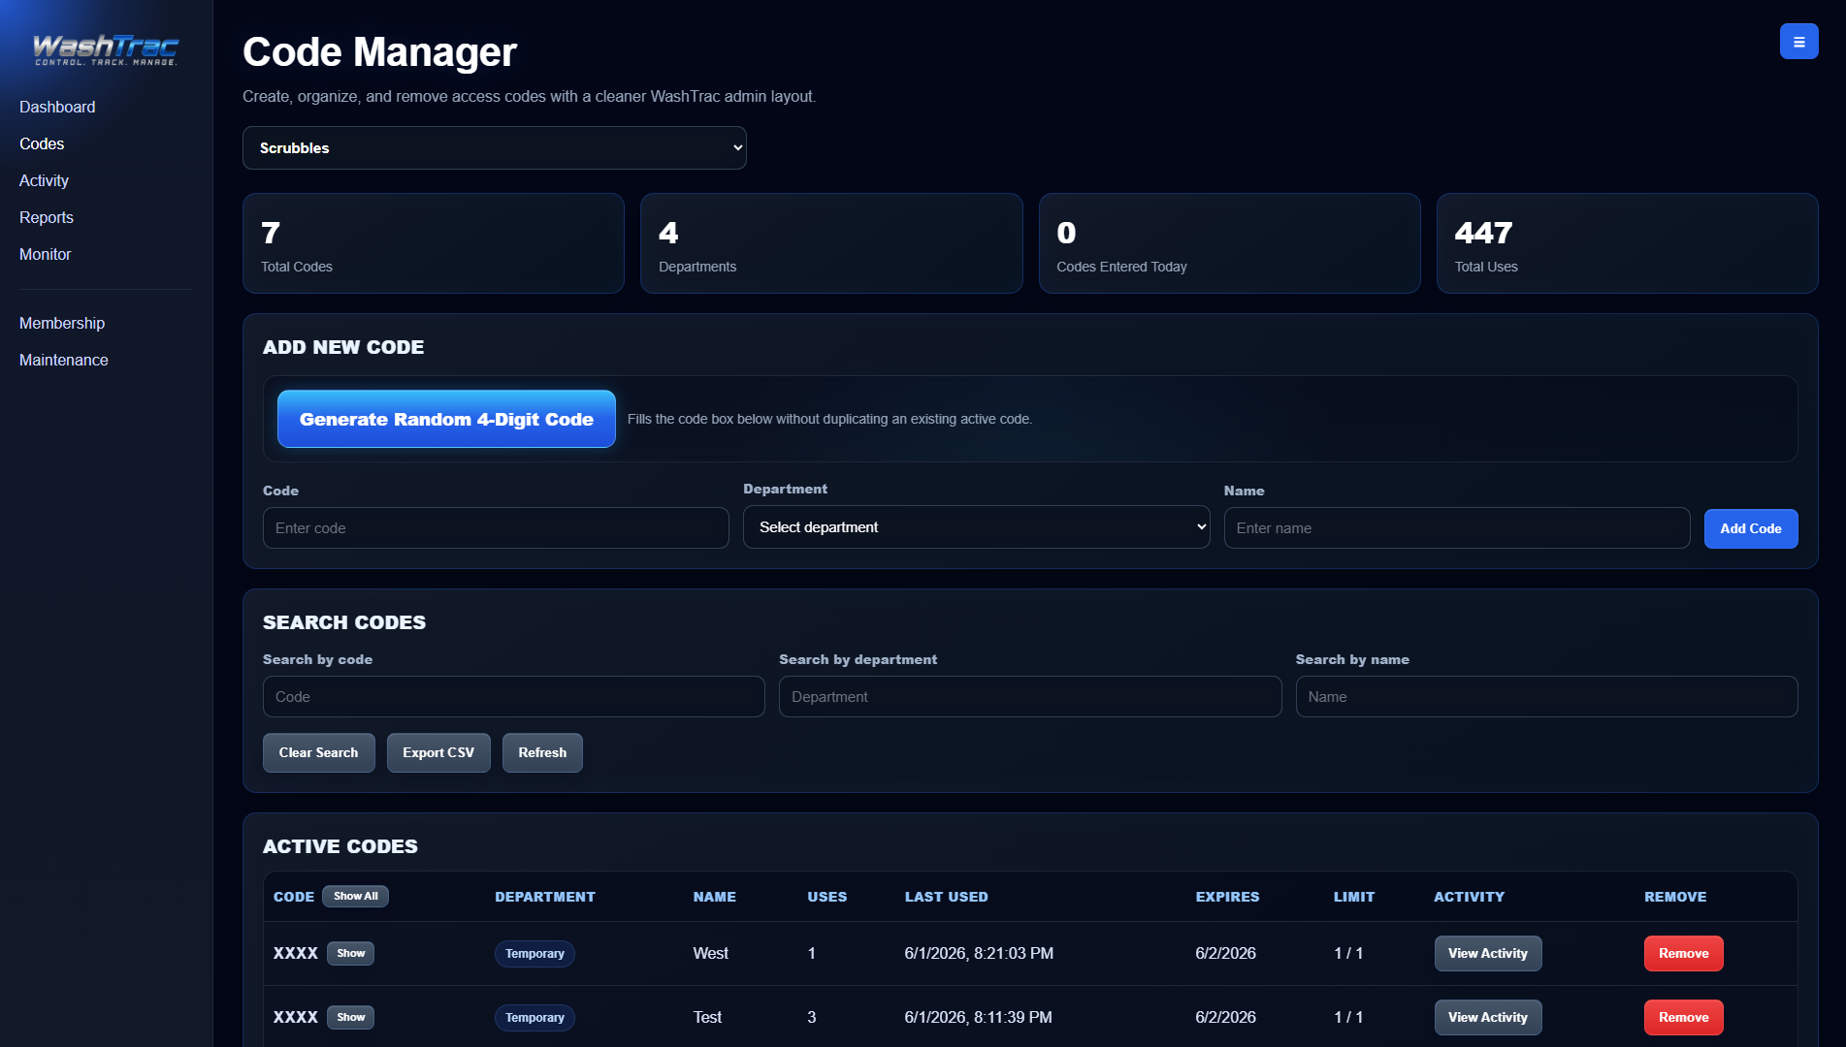Screen dimensions: 1846x1047
Task: Go to Dashboard in sidebar
Action: click(x=57, y=107)
